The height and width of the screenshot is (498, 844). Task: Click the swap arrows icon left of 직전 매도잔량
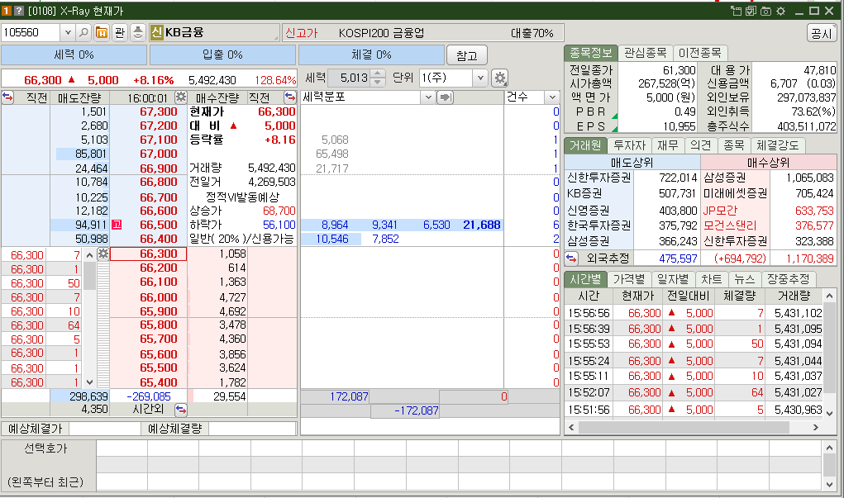8,97
